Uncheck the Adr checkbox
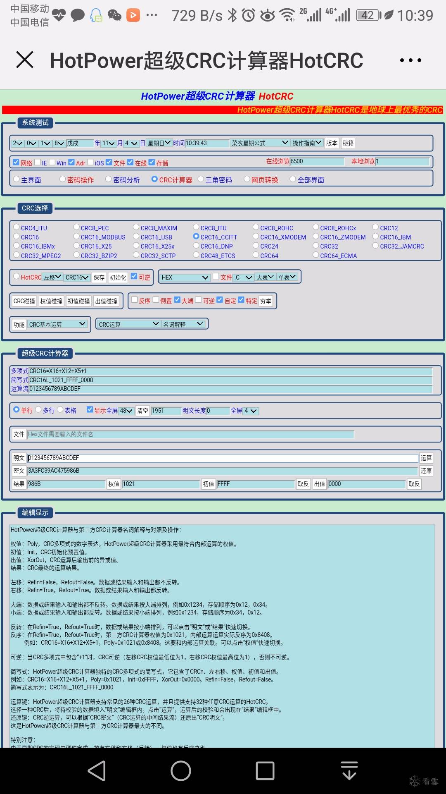446x794 pixels. click(71, 162)
